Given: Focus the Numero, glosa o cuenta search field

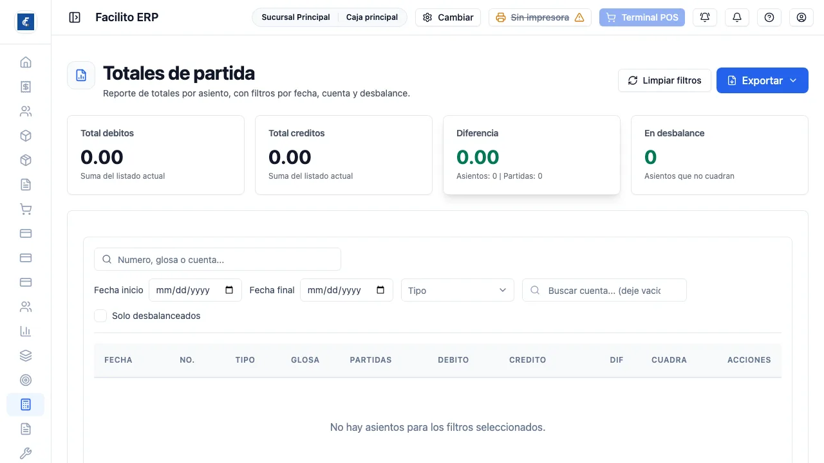Looking at the screenshot, I should 218,259.
